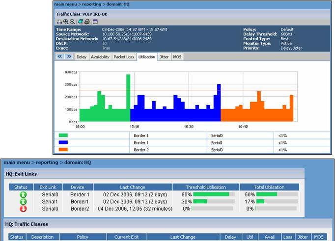Click the Loss column header
Image resolution: width=335 pixels, height=241 pixels.
click(x=288, y=237)
